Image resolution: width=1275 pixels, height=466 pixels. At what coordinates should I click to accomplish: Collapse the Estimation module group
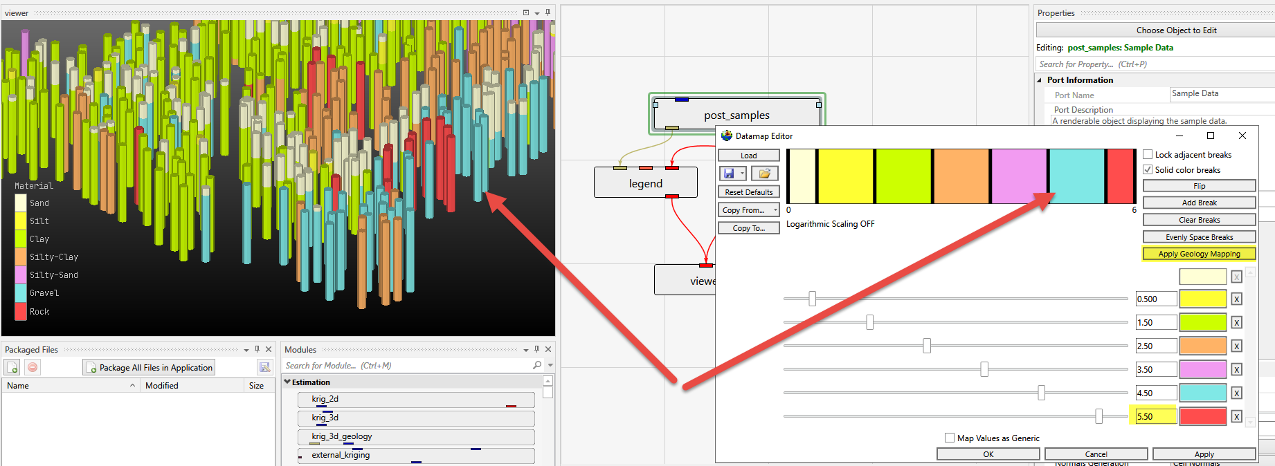[287, 382]
